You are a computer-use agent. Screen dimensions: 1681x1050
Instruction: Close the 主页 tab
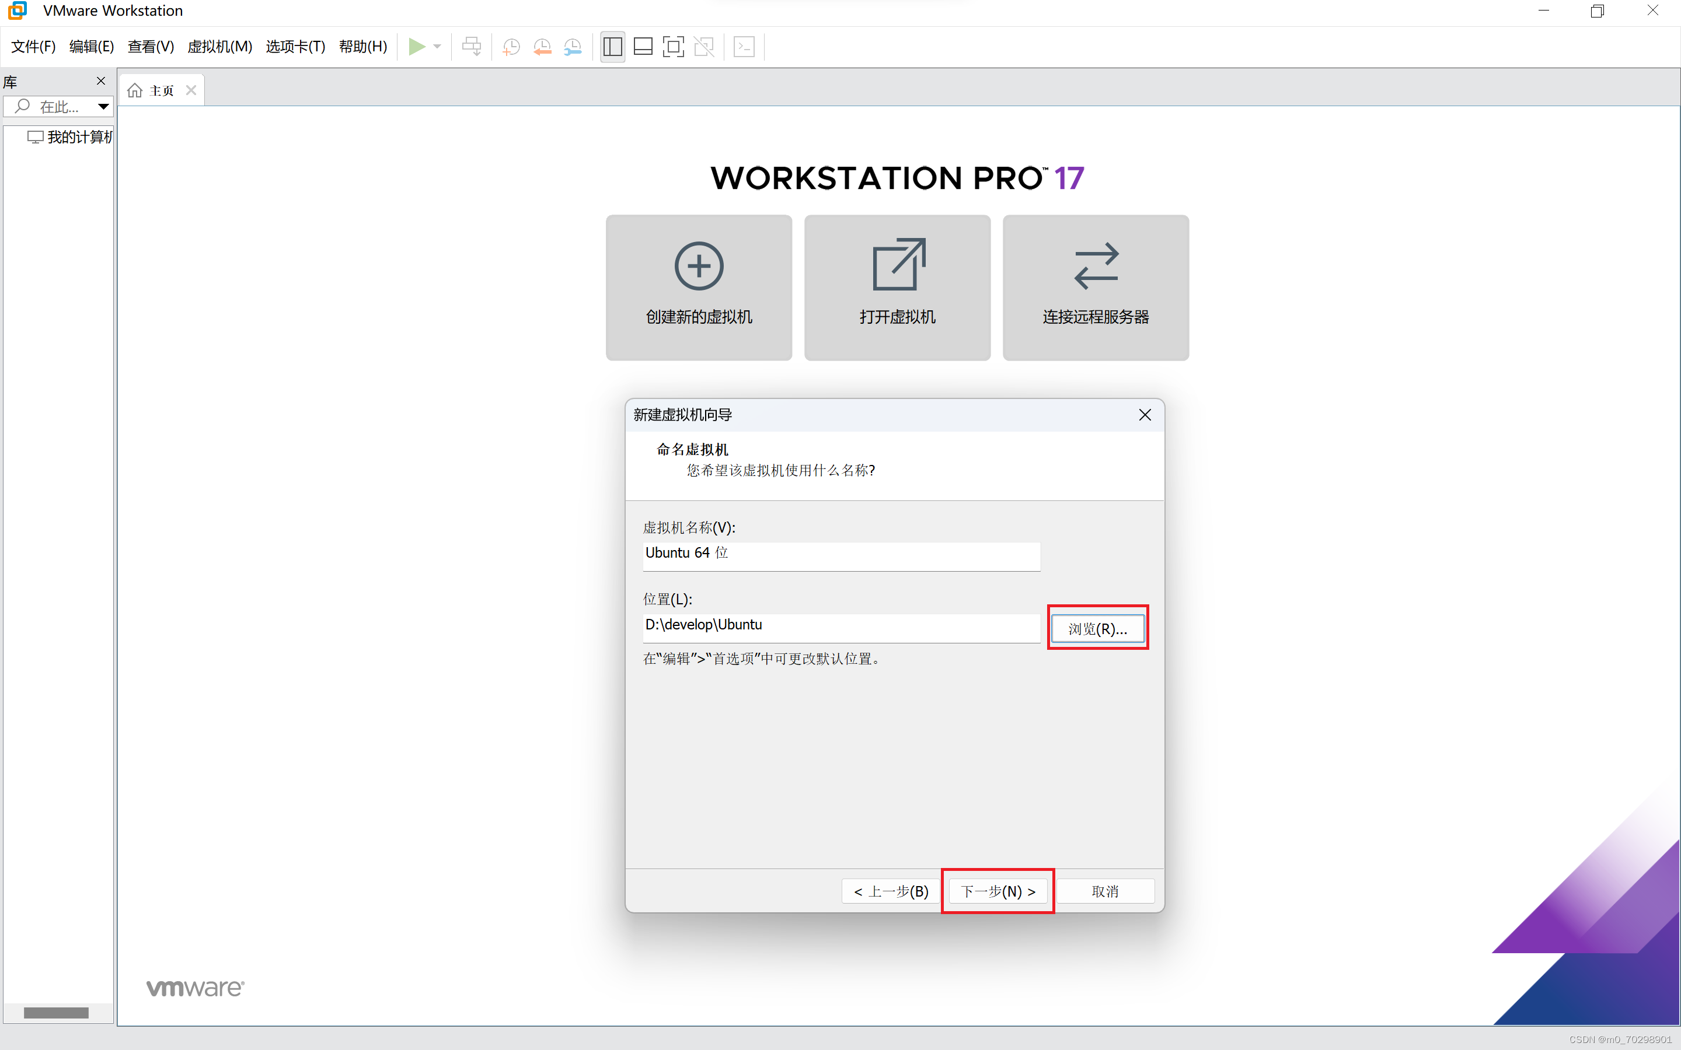[x=191, y=90]
